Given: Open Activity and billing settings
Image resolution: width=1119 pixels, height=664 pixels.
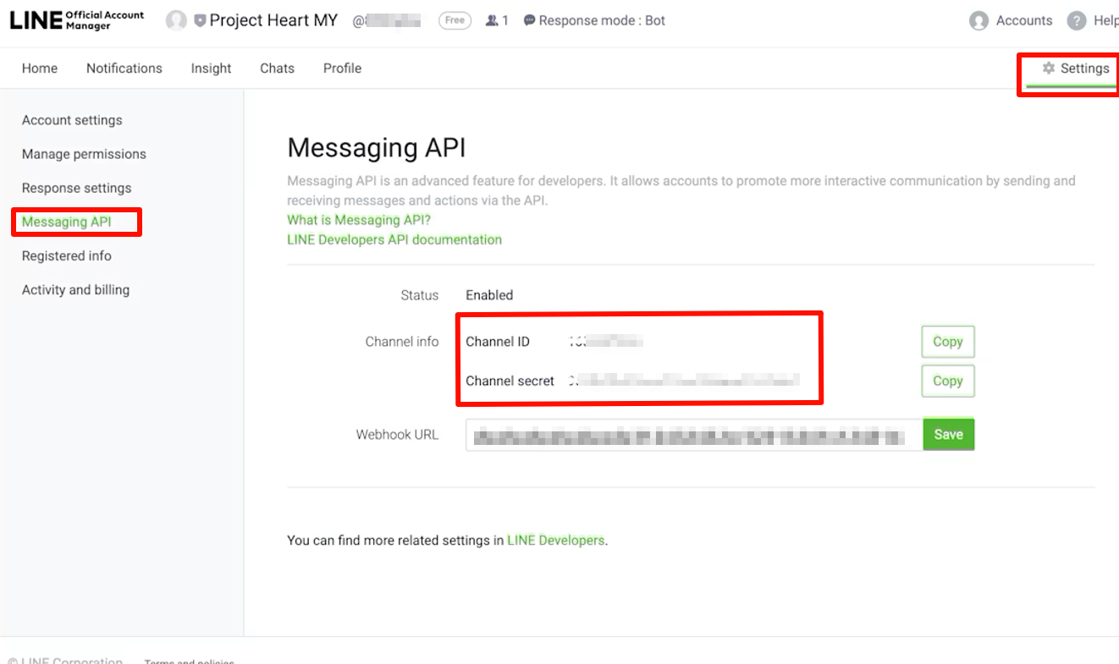Looking at the screenshot, I should 75,289.
